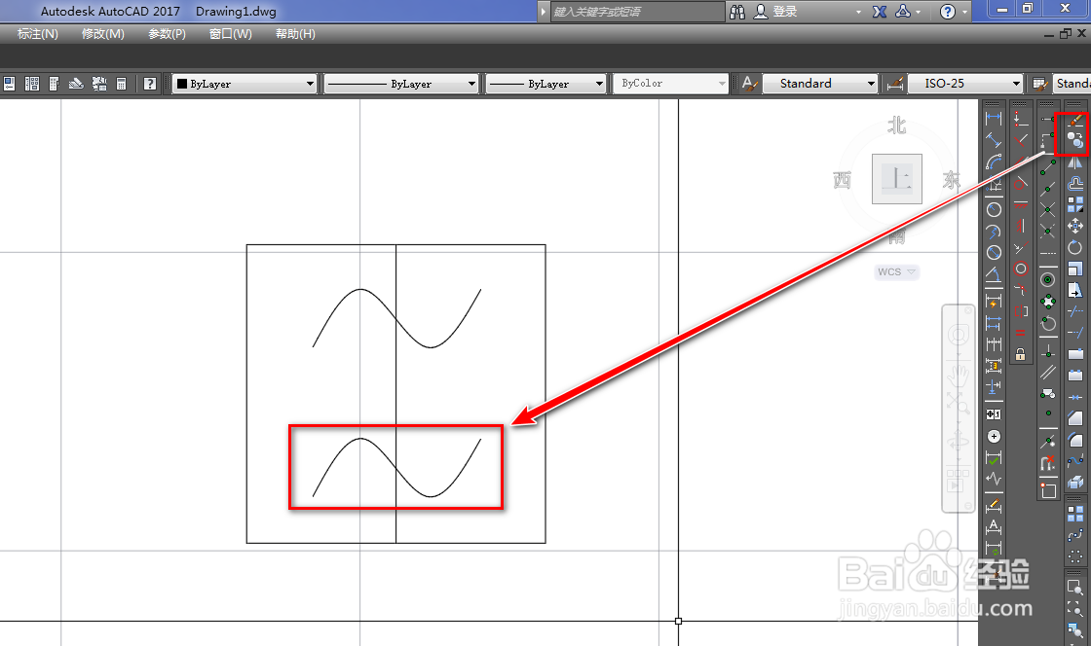Select the Rotate tool

pos(1075,247)
